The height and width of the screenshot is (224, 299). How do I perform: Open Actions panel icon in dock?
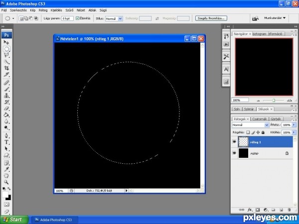(x=226, y=44)
